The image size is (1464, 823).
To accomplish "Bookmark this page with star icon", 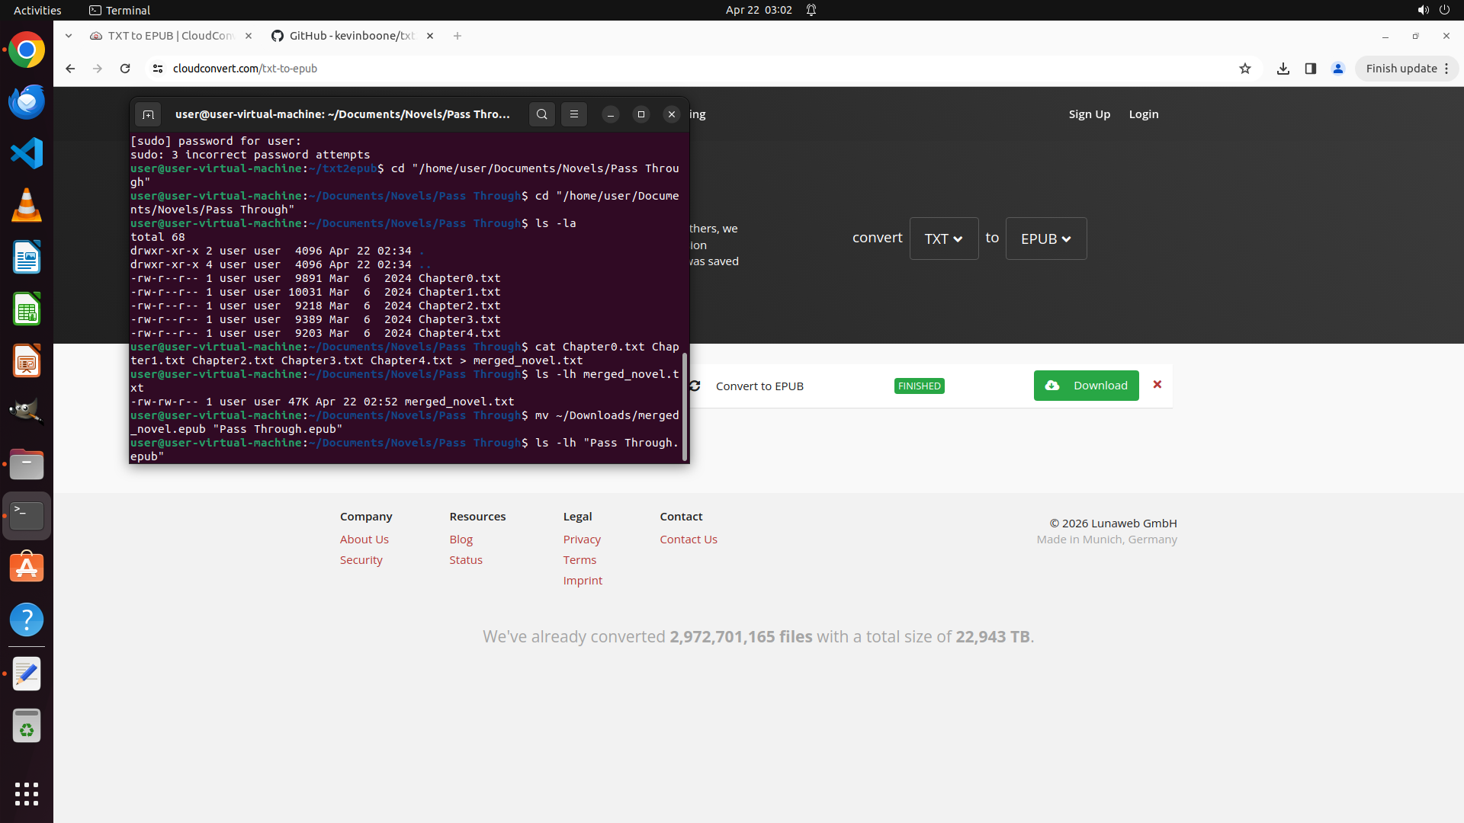I will click(x=1245, y=69).
